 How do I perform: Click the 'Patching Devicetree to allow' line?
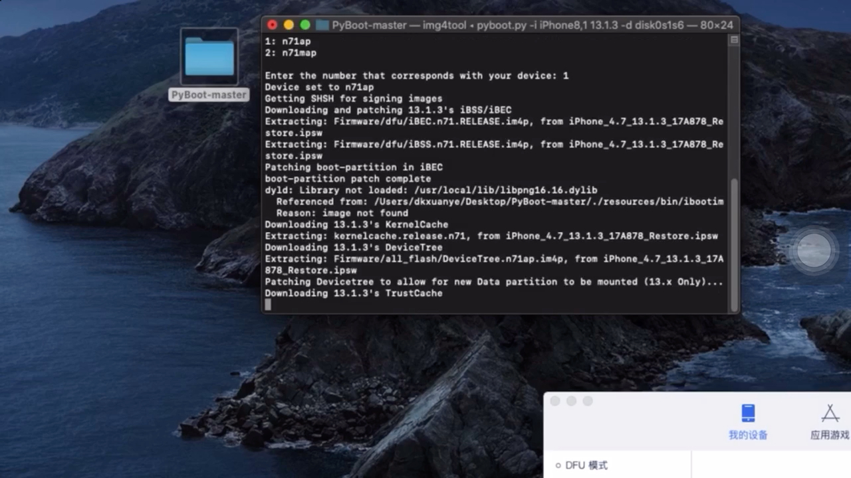click(494, 282)
